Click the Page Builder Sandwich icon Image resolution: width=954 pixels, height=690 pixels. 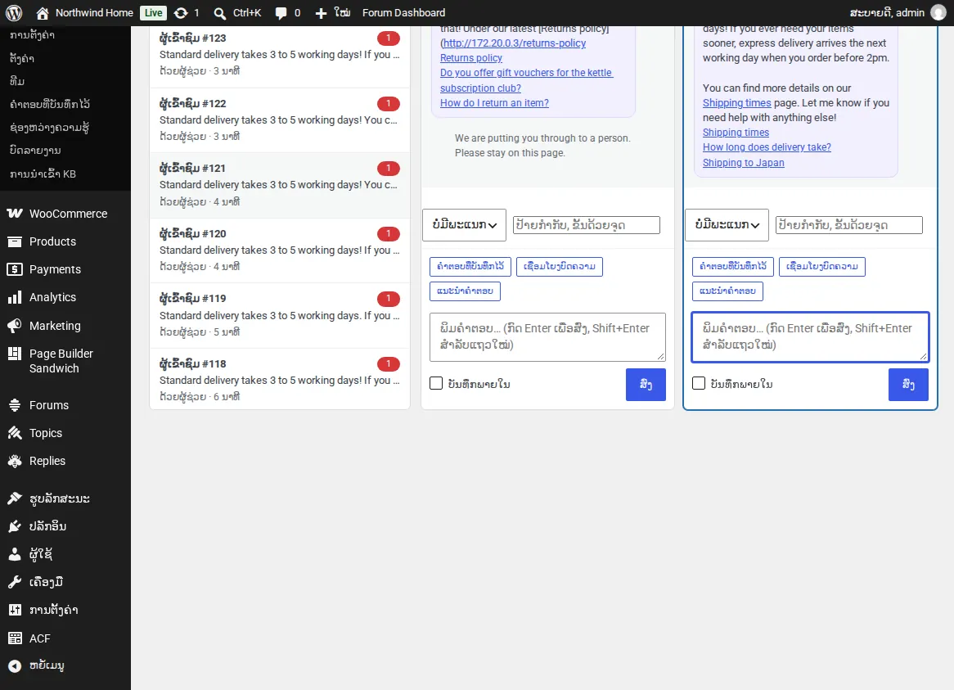15,354
